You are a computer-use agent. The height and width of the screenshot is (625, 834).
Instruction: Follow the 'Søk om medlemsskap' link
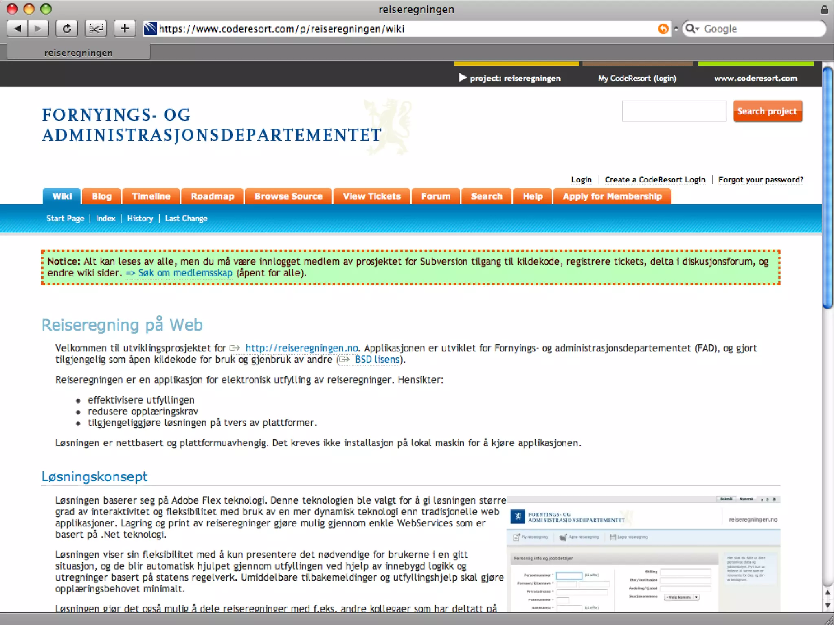pyautogui.click(x=185, y=273)
